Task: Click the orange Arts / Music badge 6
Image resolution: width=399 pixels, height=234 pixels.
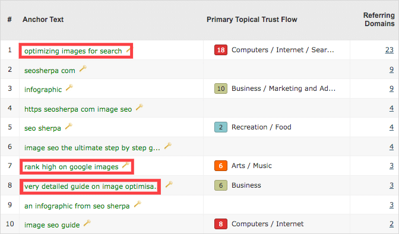Action: tap(221, 166)
